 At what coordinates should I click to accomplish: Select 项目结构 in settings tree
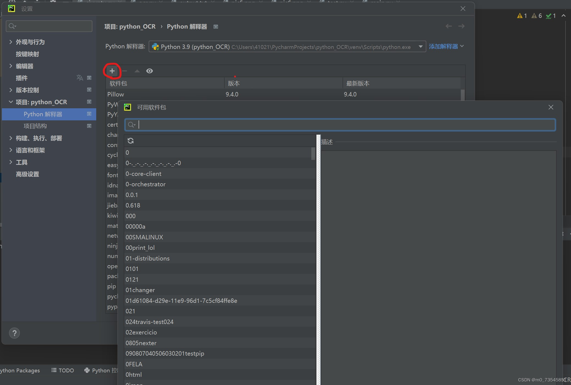coord(35,126)
